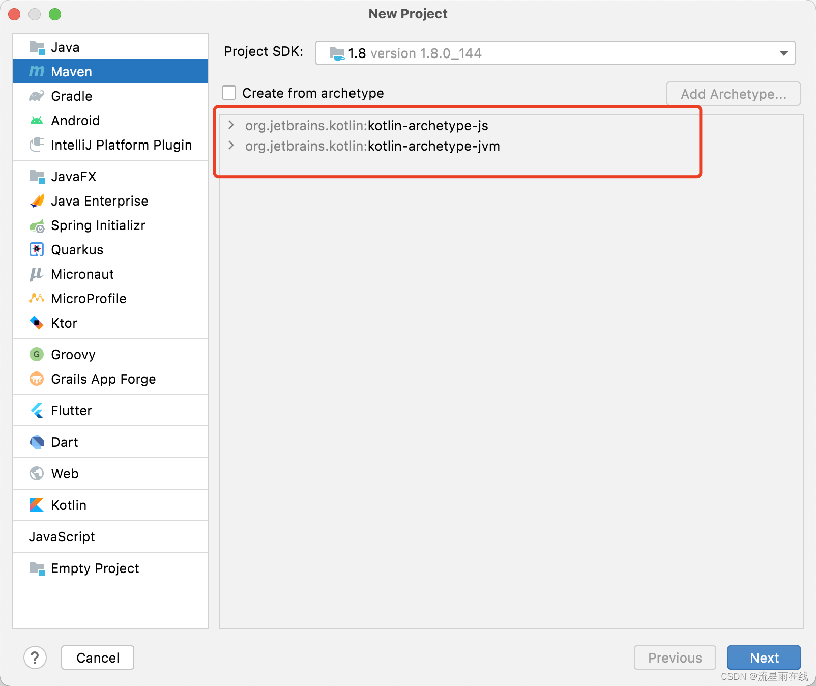Select the Gradle elephant icon
Screen dimensions: 816x686
[x=37, y=96]
